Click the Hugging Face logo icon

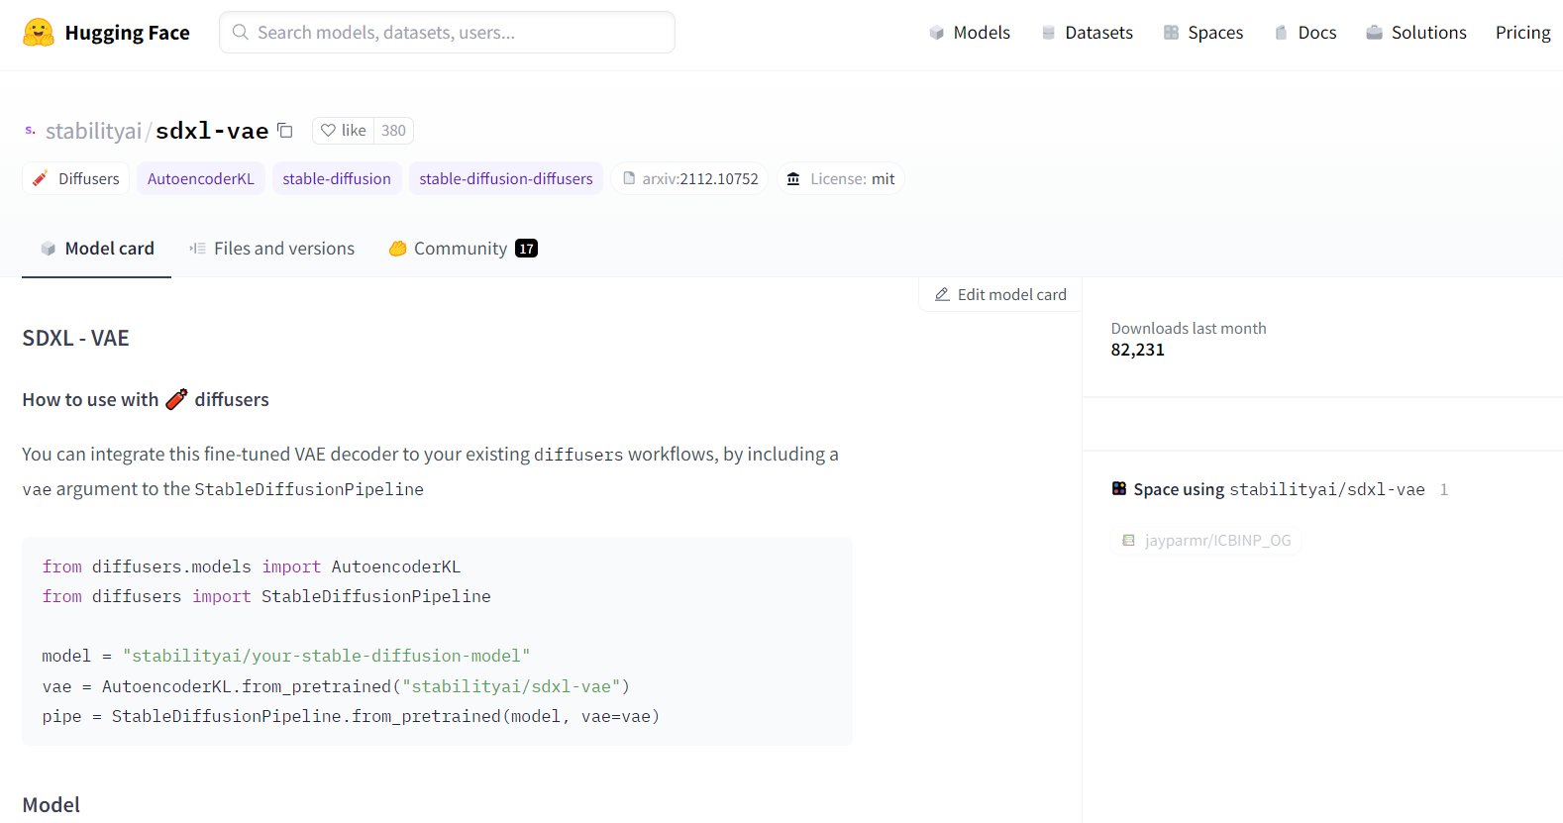click(x=39, y=33)
